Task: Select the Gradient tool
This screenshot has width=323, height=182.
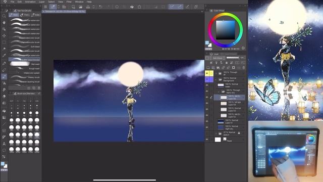Action: pos(4,117)
